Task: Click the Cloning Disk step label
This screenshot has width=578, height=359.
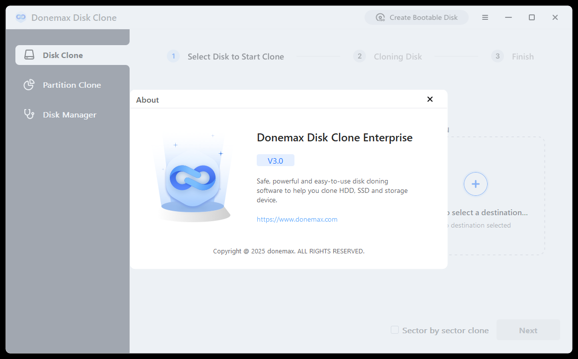Action: click(x=398, y=57)
